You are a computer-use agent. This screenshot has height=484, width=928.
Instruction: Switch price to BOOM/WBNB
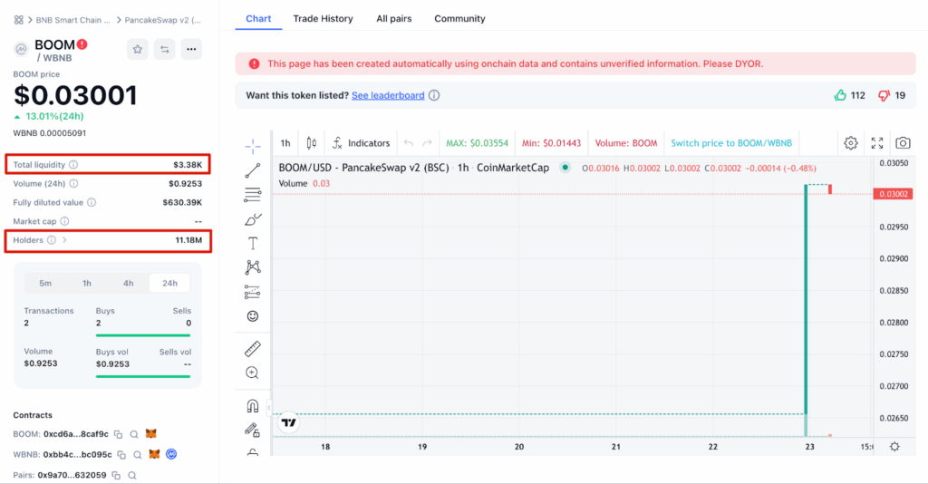point(731,143)
